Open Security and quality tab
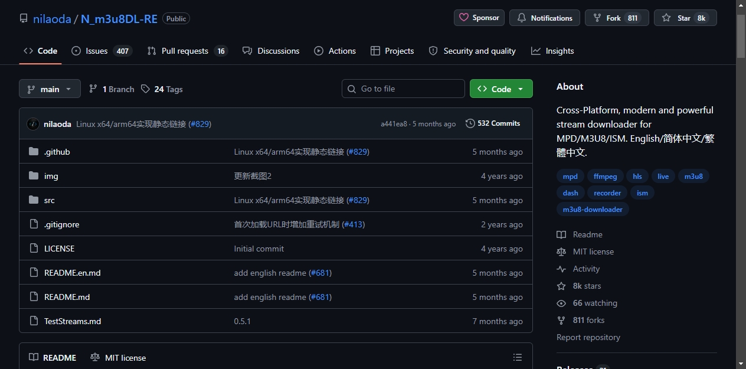Viewport: 746px width, 369px height. pos(472,51)
